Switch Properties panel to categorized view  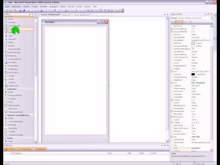[x=173, y=22]
